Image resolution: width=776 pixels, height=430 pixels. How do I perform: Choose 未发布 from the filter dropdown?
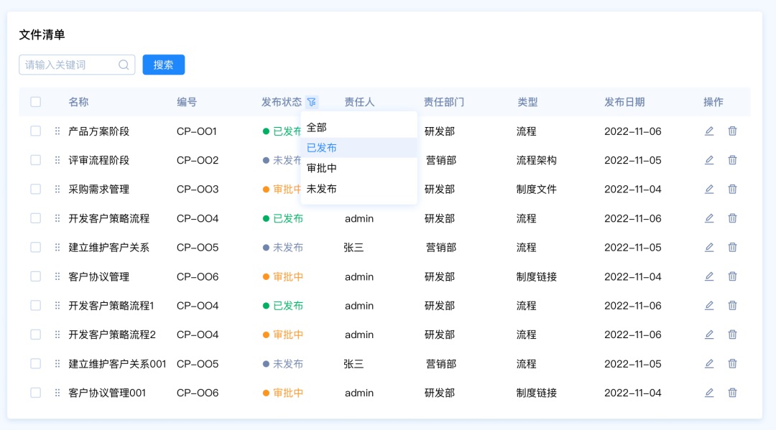click(x=322, y=189)
